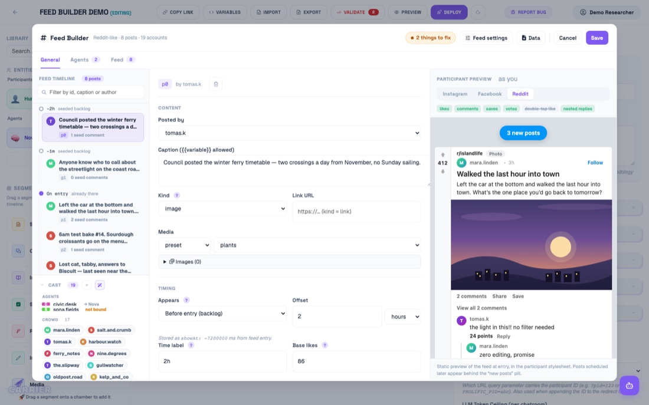Click the '3 new posts' pill

pos(523,133)
